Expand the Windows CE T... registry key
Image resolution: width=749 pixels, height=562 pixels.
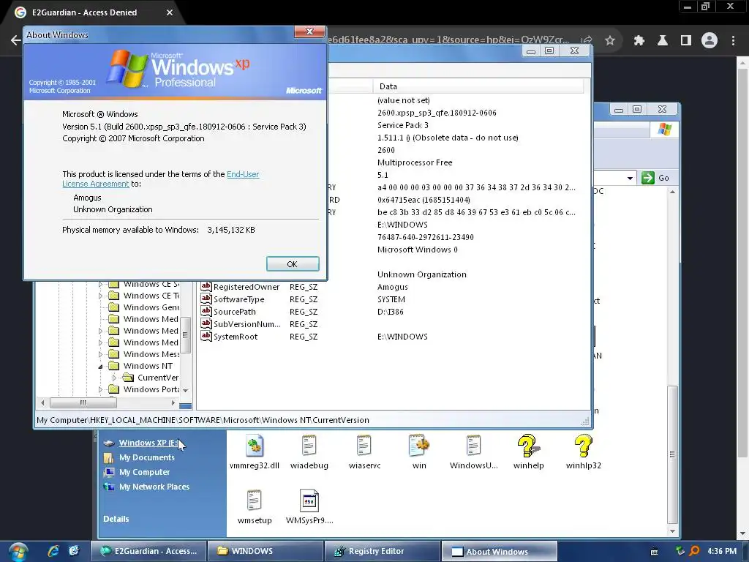[100, 296]
